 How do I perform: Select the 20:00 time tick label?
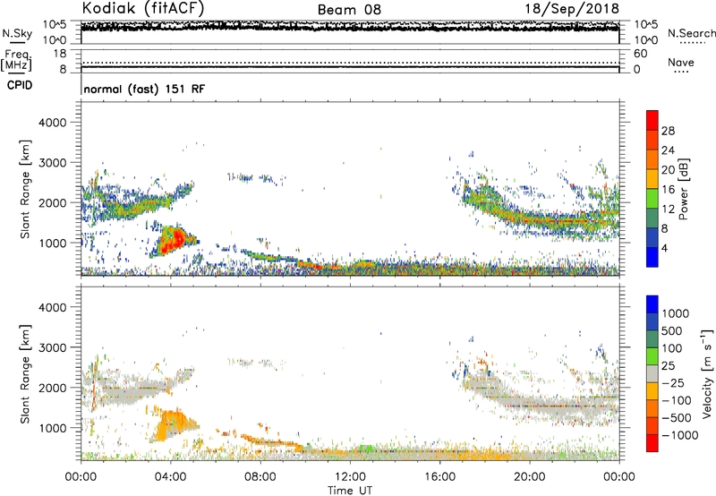[x=529, y=477]
